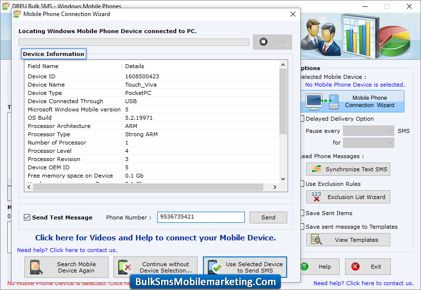The image size is (421, 290).
Task: Click the Exit button label
Action: point(376,267)
